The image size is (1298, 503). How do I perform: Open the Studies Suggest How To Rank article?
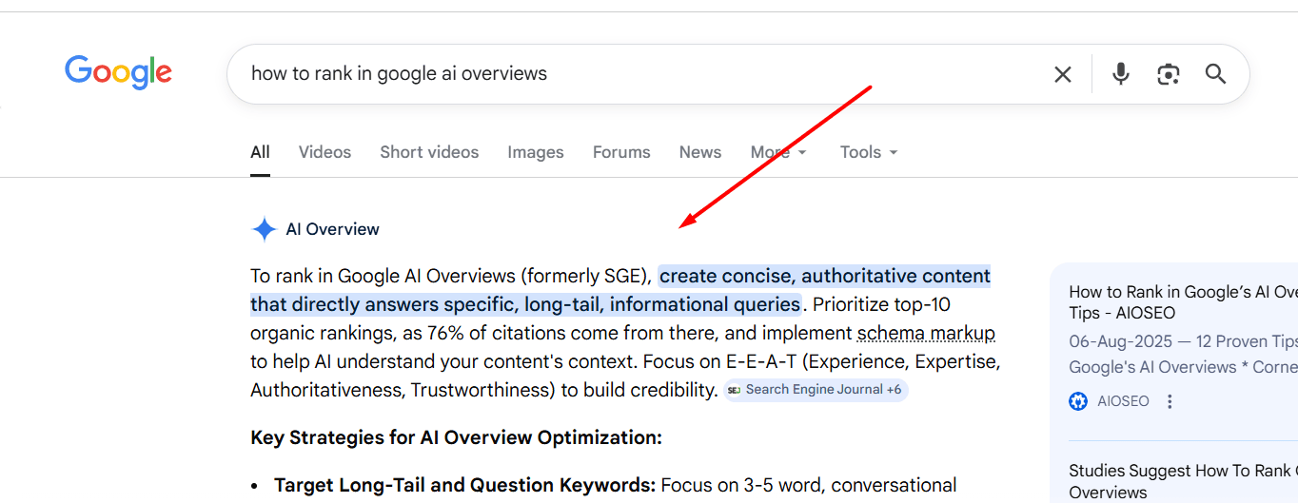(x=1183, y=481)
